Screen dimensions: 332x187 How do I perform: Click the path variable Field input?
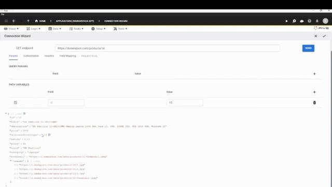(66, 103)
